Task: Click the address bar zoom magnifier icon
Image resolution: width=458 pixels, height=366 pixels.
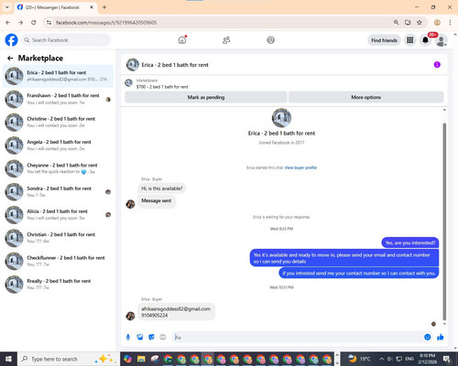Action: coord(396,22)
